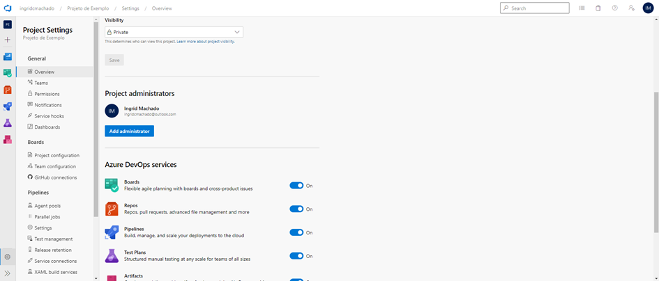The height and width of the screenshot is (281, 659).
Task: Open the Test Plans flask icon in the sidebar
Action: (8, 123)
